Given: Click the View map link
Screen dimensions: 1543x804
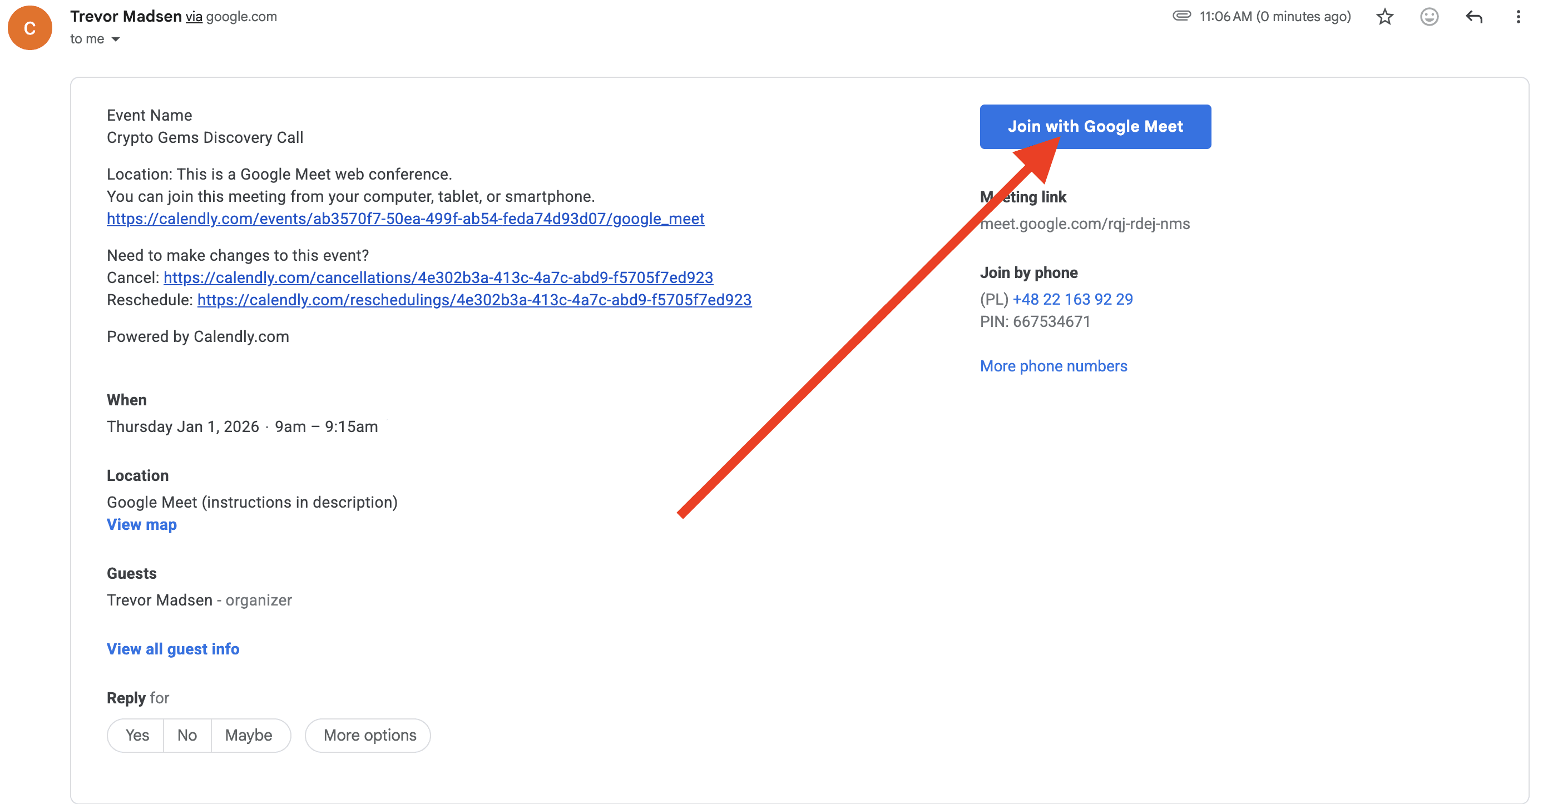Looking at the screenshot, I should coord(141,524).
